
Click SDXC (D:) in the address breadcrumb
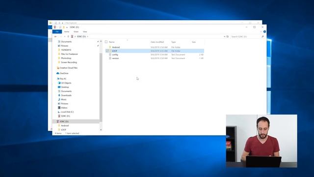[x=81, y=36]
